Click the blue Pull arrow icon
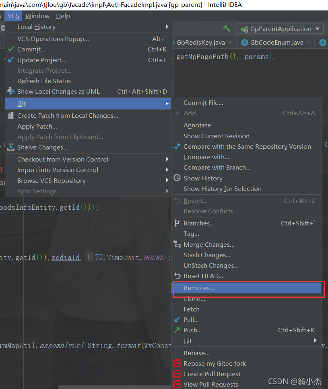 pyautogui.click(x=177, y=319)
